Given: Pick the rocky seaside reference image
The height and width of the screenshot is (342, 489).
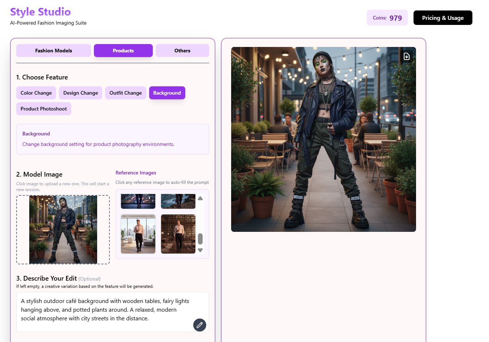Looking at the screenshot, I should [178, 202].
